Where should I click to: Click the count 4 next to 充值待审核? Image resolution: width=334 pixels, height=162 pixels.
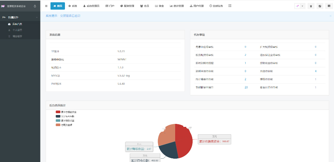(315, 71)
